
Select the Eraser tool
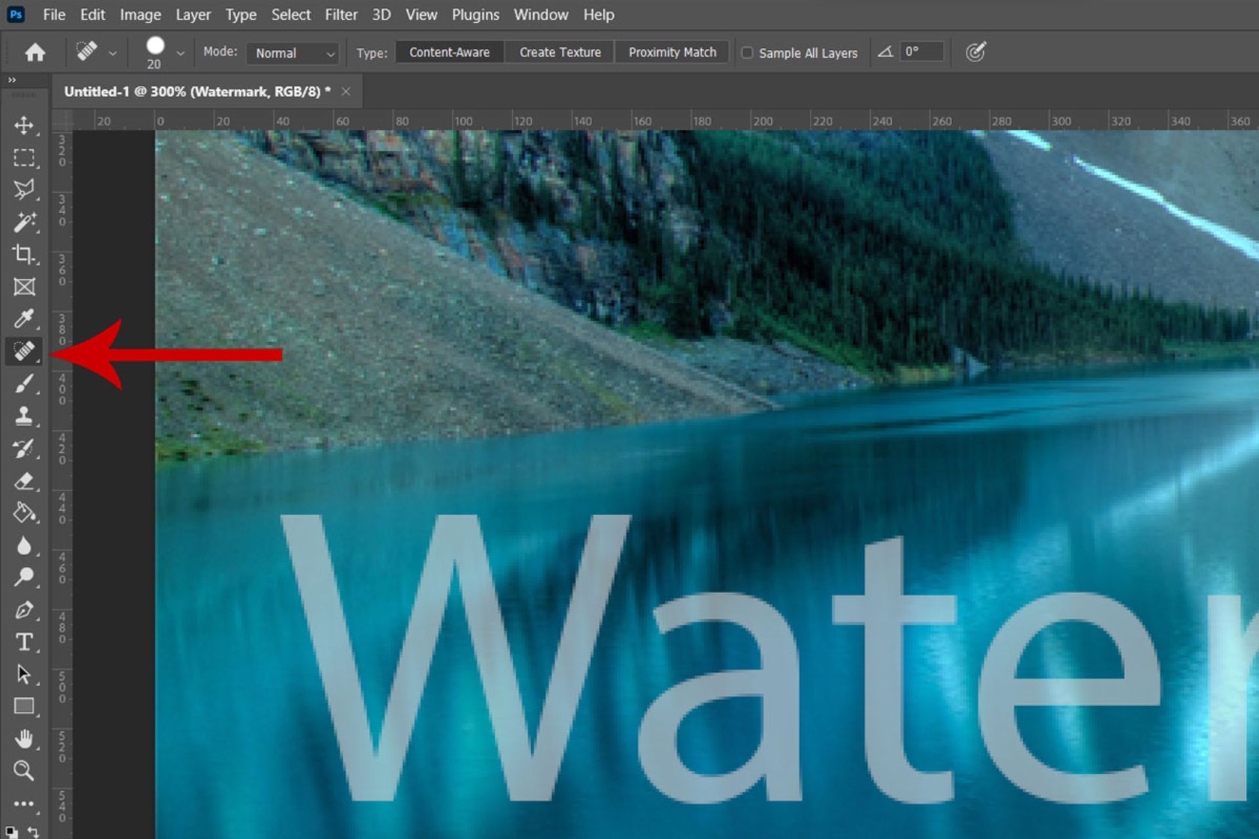pyautogui.click(x=24, y=481)
